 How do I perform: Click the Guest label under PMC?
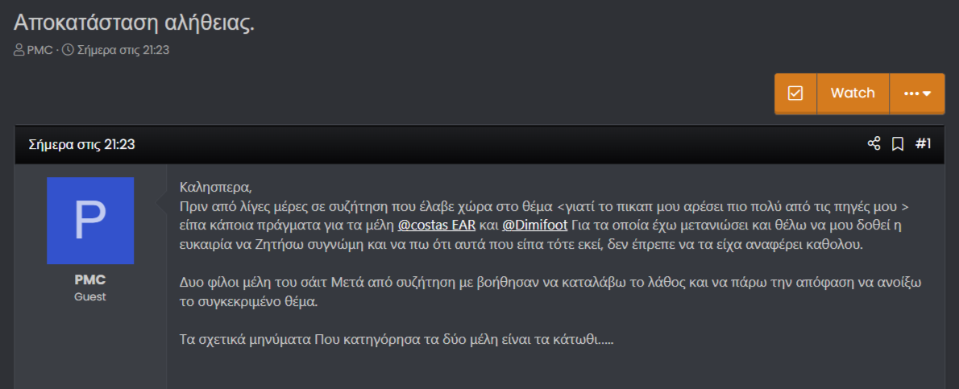click(90, 296)
